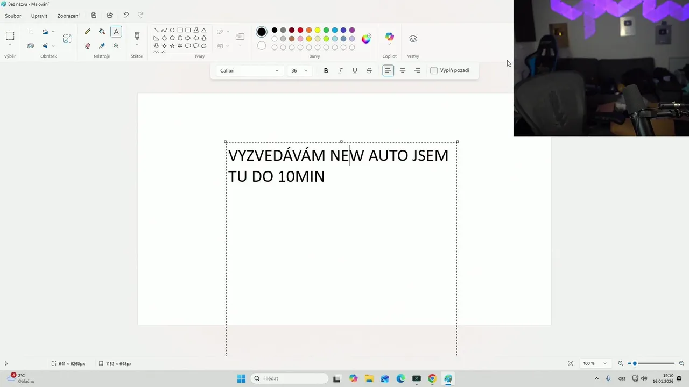Set text alignment to left

[x=388, y=70]
